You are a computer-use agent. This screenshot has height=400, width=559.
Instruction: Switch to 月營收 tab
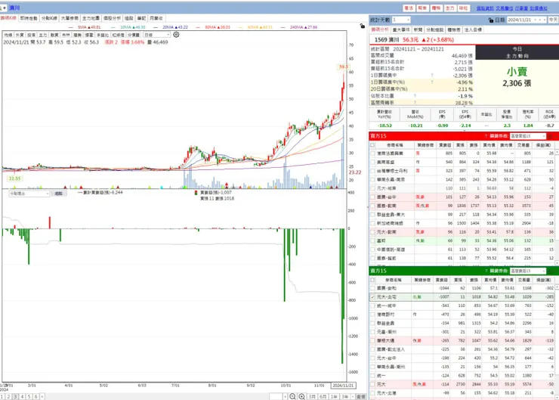[x=156, y=18]
